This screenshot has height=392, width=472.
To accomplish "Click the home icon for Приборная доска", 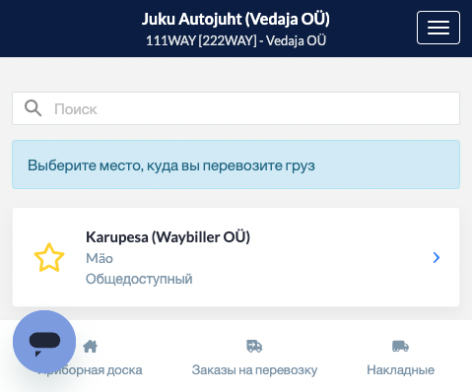I will (x=90, y=346).
